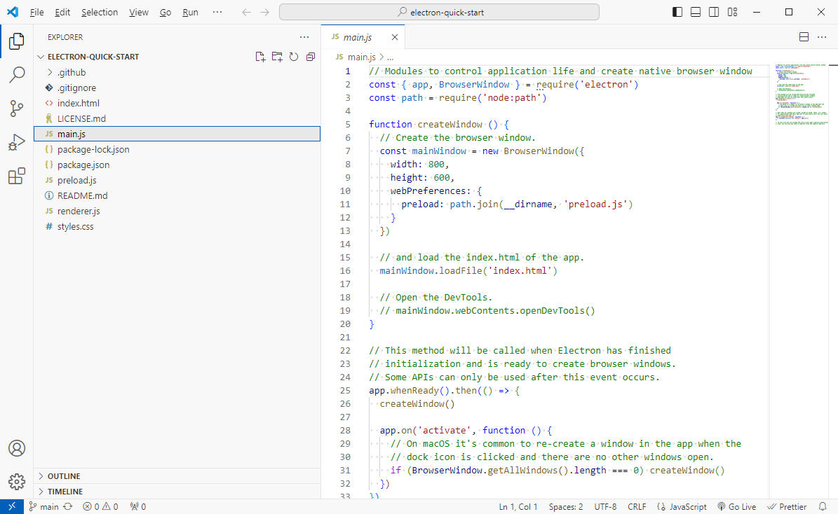Open the Selection menu
This screenshot has width=838, height=514.
[100, 12]
